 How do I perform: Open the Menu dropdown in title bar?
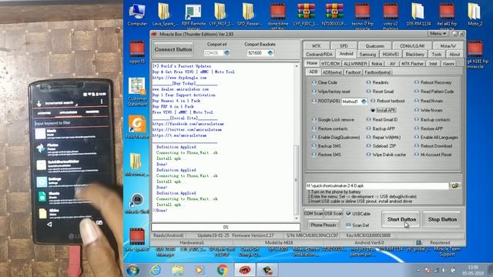click(x=438, y=33)
